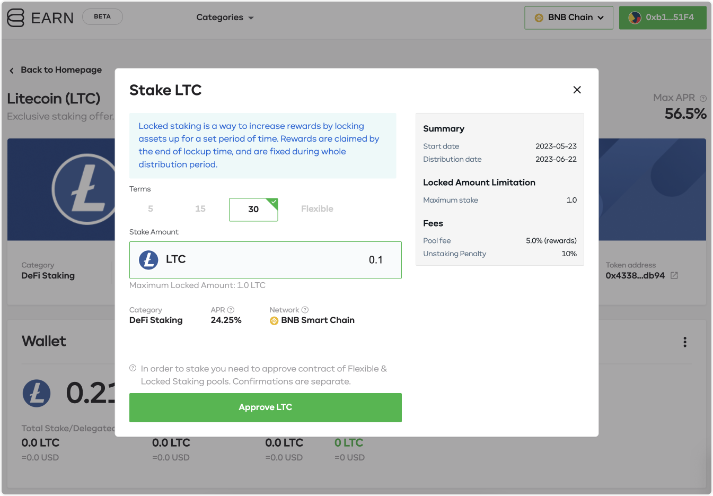The image size is (713, 496).
Task: Open the Wallet three-dot menu
Action: [x=685, y=342]
